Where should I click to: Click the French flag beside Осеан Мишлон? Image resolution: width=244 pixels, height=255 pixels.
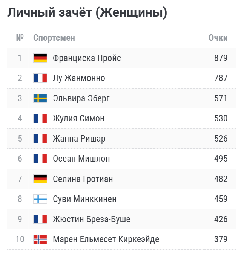tap(40, 159)
